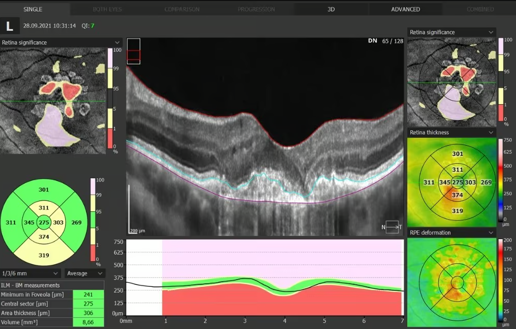Click the left retina significance map
This screenshot has width=516, height=329.
(x=53, y=101)
